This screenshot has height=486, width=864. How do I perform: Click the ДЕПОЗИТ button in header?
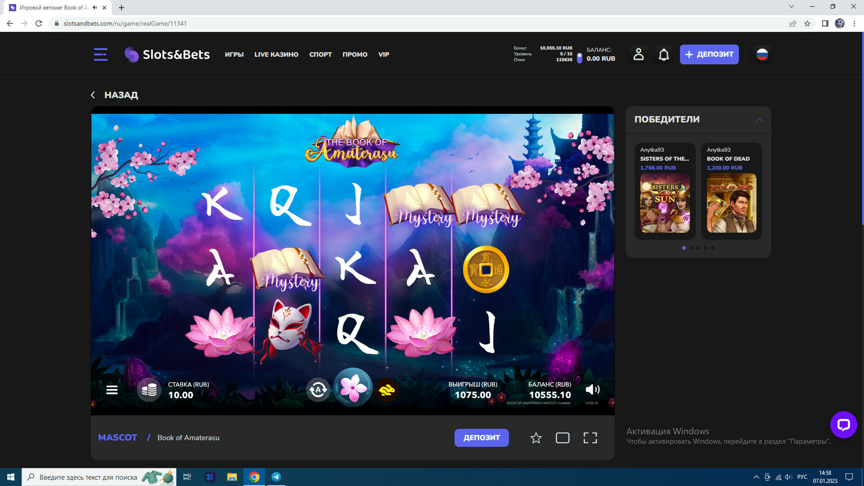709,54
